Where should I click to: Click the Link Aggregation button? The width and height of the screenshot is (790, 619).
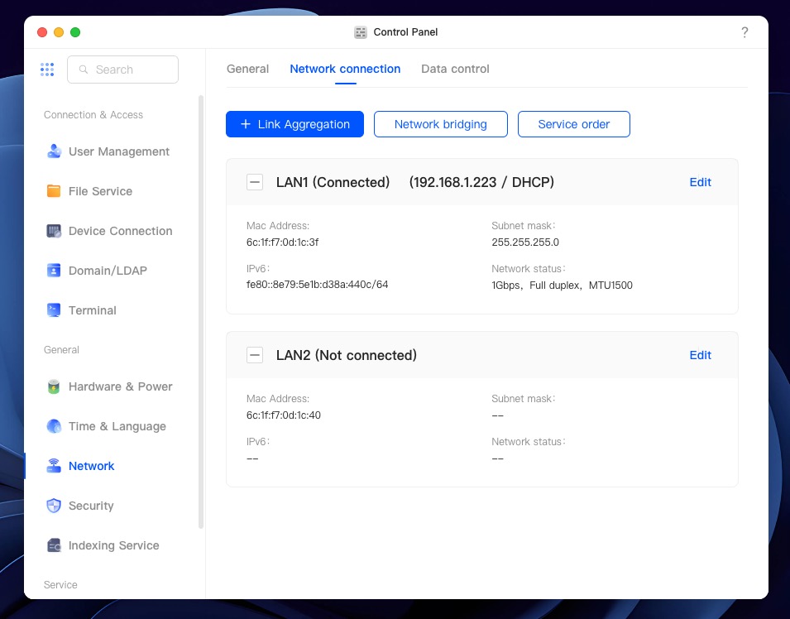(294, 124)
